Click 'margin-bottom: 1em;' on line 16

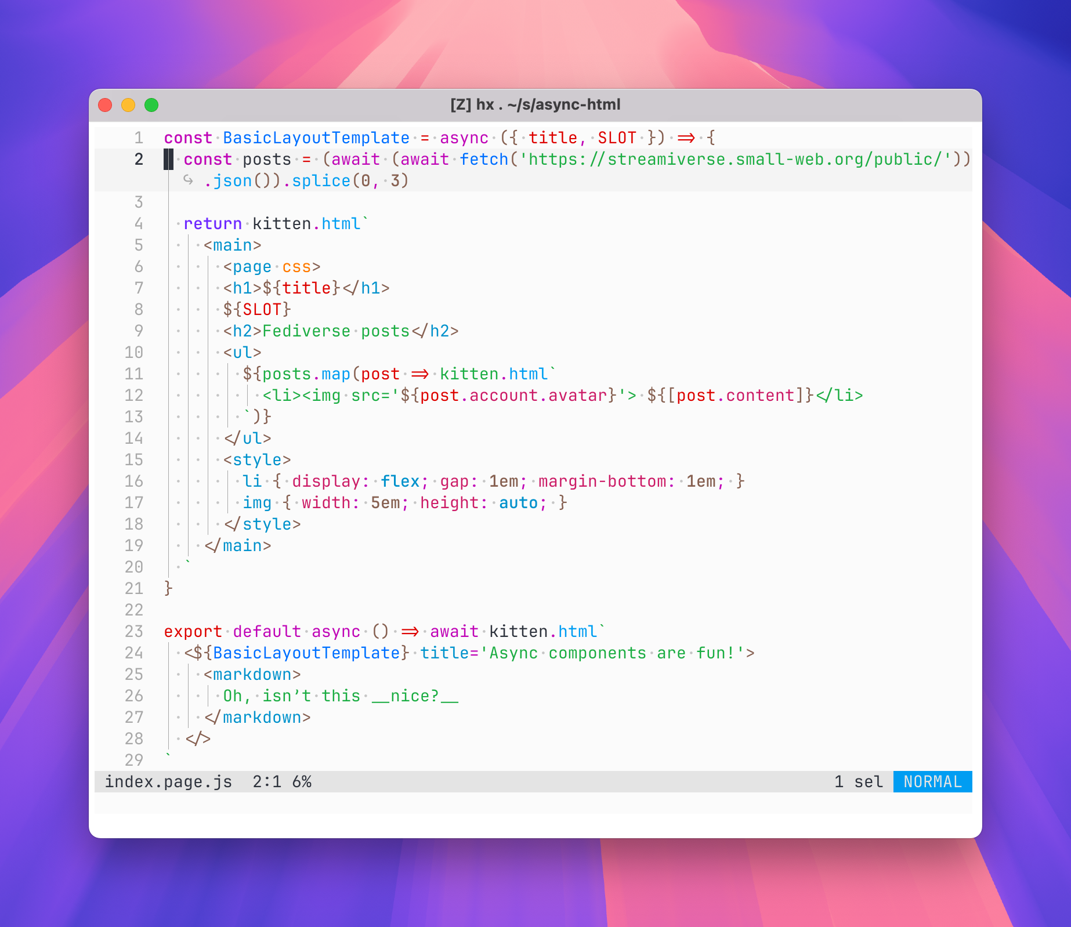pyautogui.click(x=632, y=481)
